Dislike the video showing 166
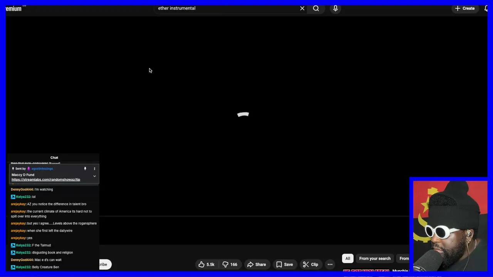 (230, 264)
